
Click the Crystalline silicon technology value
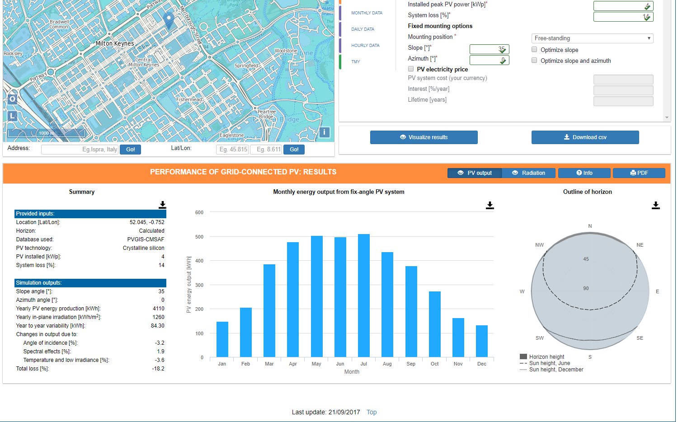pos(143,248)
